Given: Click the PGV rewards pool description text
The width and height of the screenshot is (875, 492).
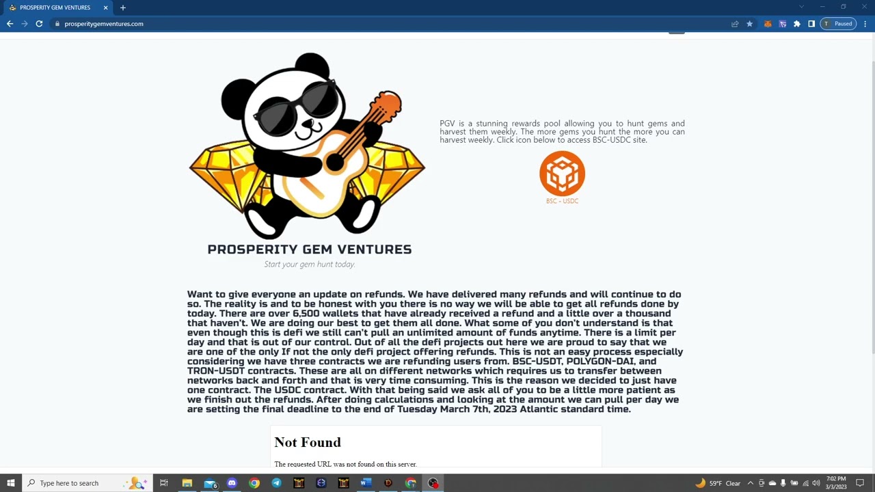Looking at the screenshot, I should 562,132.
